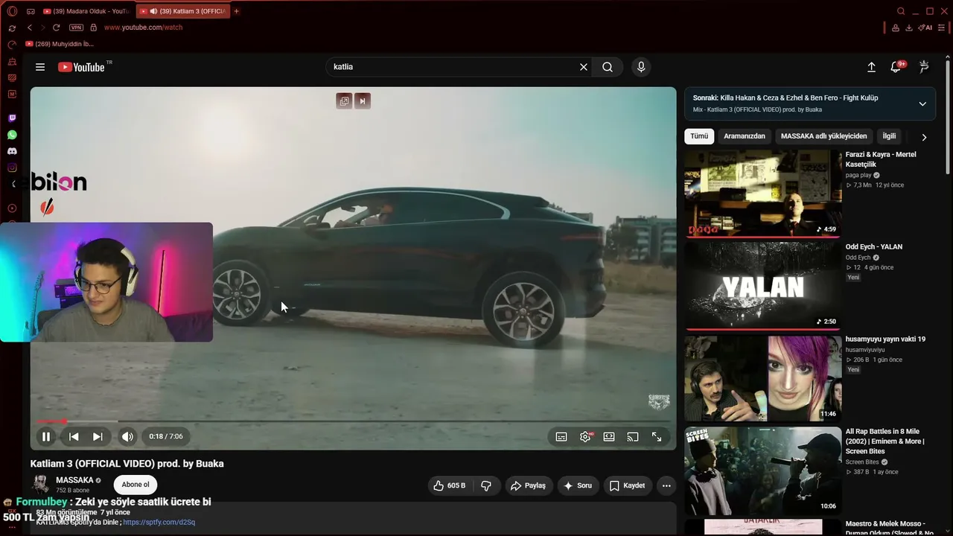Open the Odd Eych YALAN thumbnail
Screen dimensions: 953x536
(x=763, y=286)
